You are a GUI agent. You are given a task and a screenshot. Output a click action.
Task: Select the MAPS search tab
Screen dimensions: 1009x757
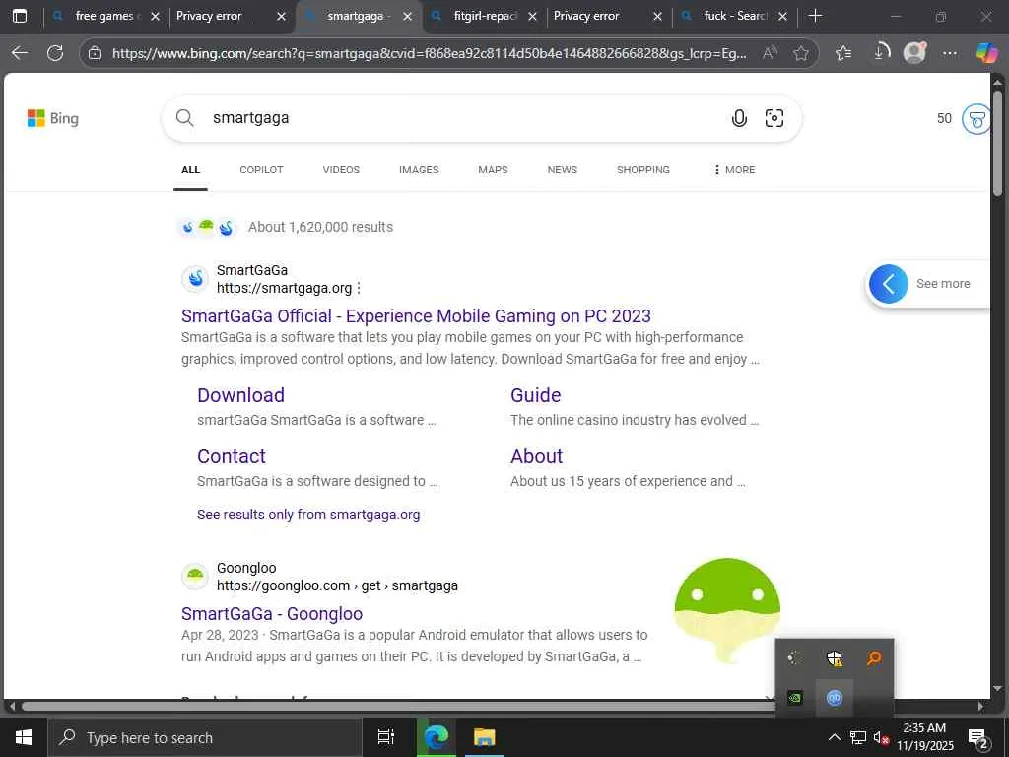[493, 170]
